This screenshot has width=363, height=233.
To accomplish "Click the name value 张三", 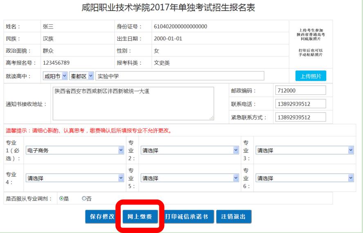I will click(48, 26).
